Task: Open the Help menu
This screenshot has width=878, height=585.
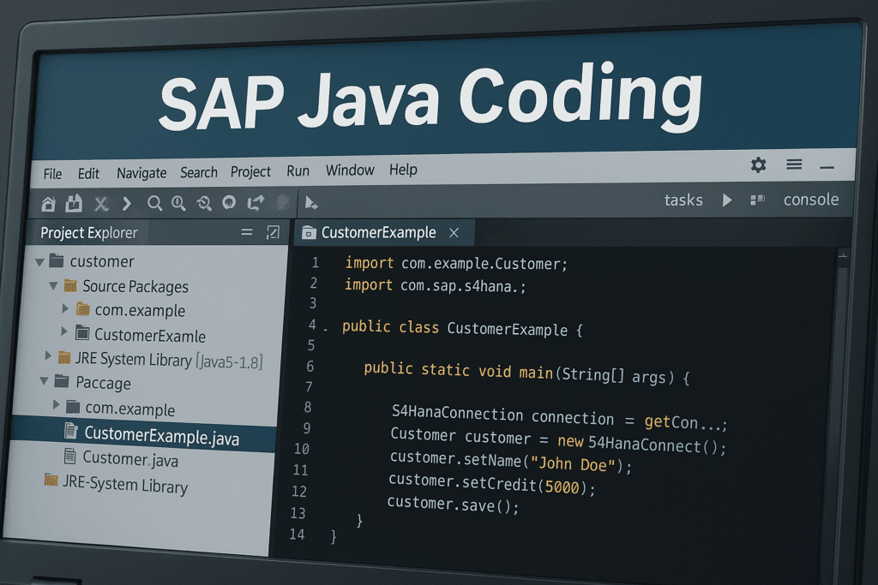Action: 403,170
